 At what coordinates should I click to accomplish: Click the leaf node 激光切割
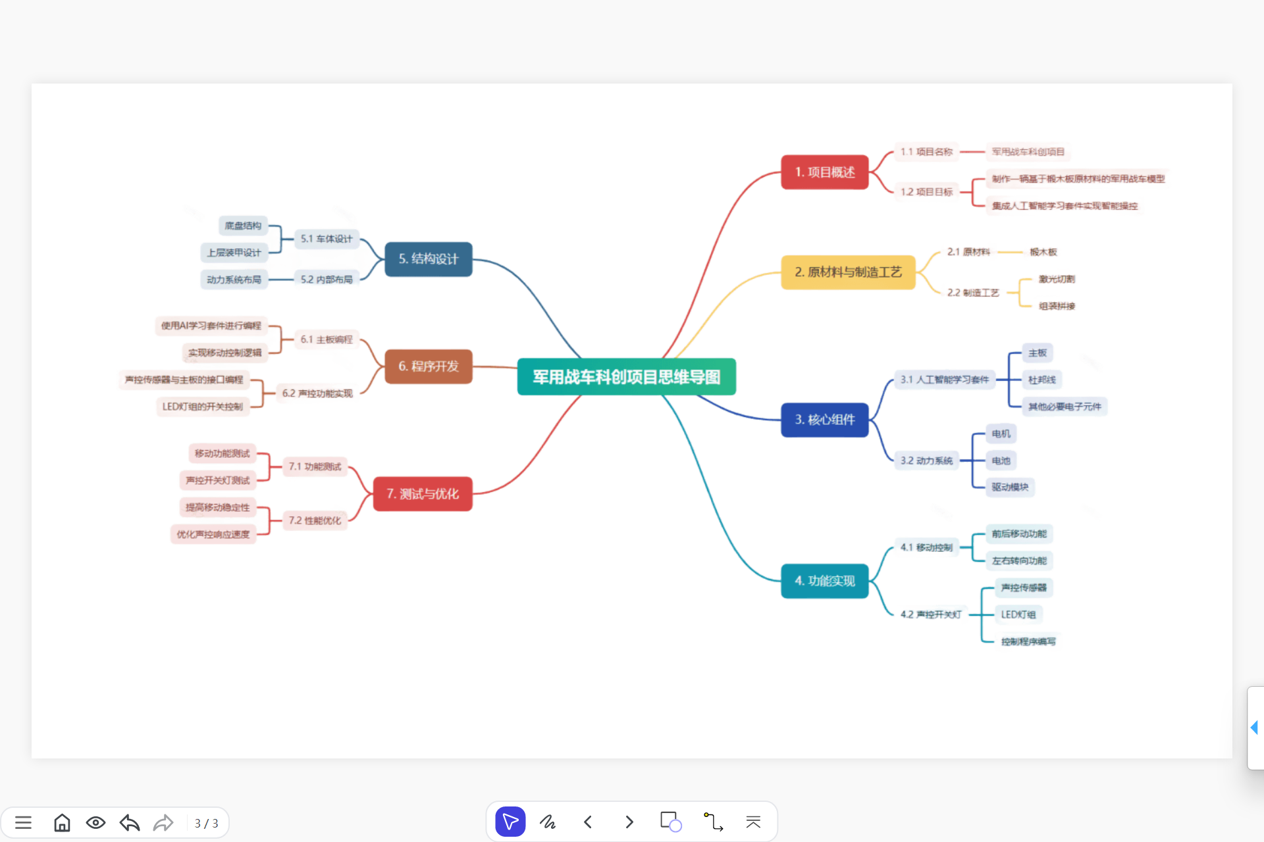click(1057, 279)
